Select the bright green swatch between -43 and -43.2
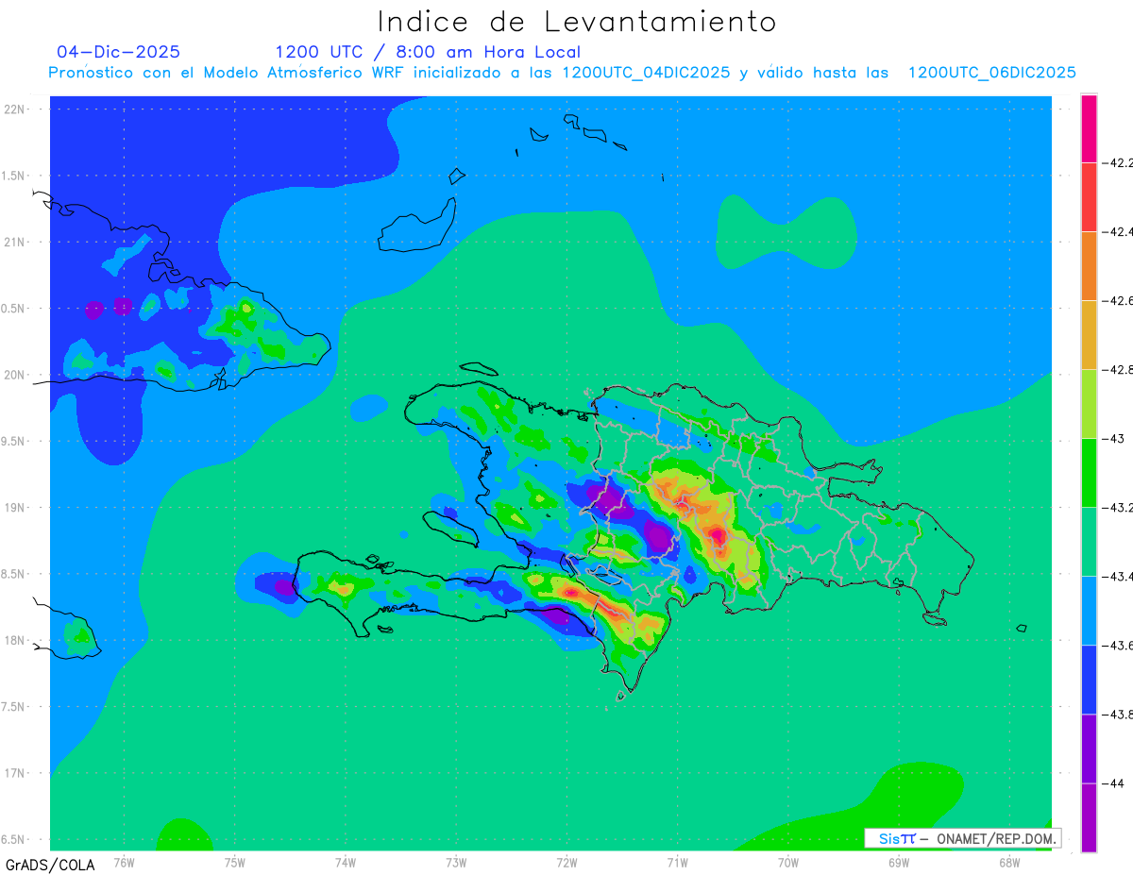1133x875 pixels. coord(1089,472)
